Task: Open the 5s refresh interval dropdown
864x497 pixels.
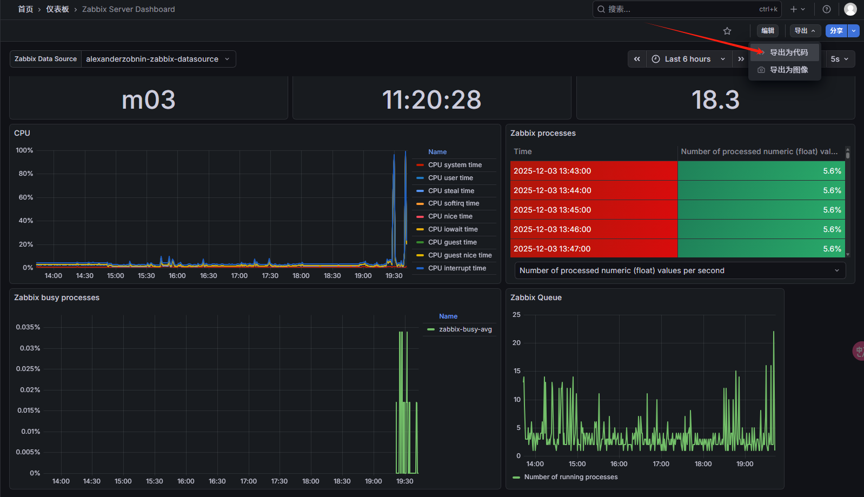Action: click(x=840, y=59)
